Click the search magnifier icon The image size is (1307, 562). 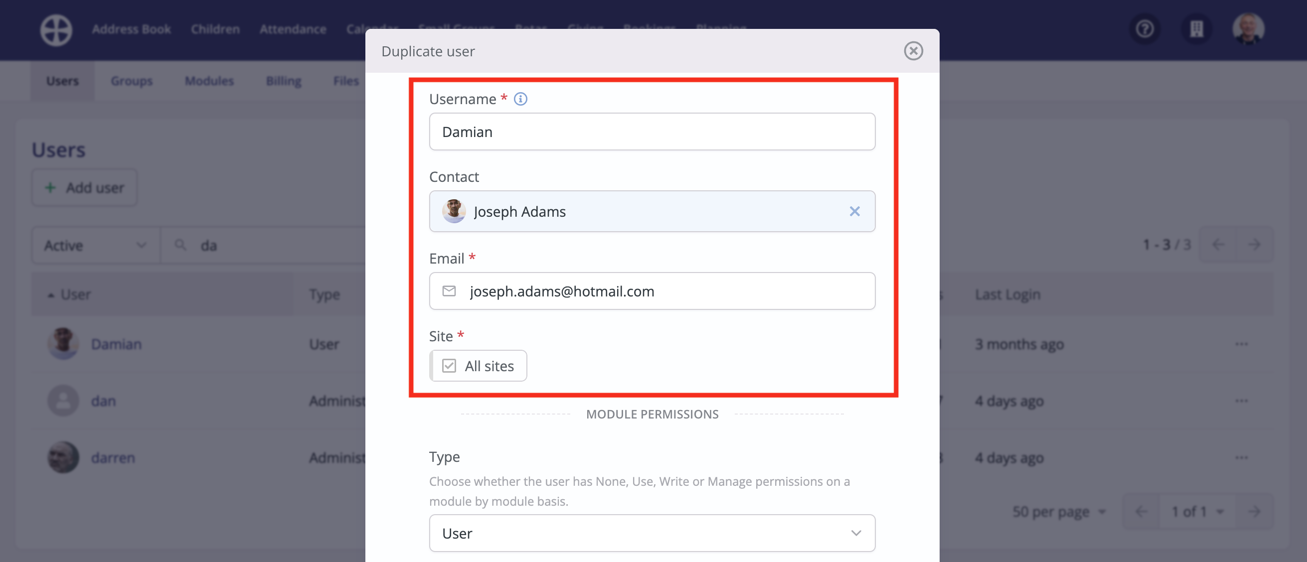(180, 245)
